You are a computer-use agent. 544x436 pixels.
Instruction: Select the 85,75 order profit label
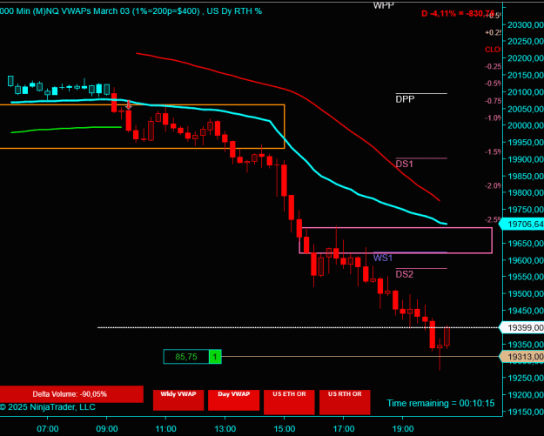pyautogui.click(x=186, y=357)
